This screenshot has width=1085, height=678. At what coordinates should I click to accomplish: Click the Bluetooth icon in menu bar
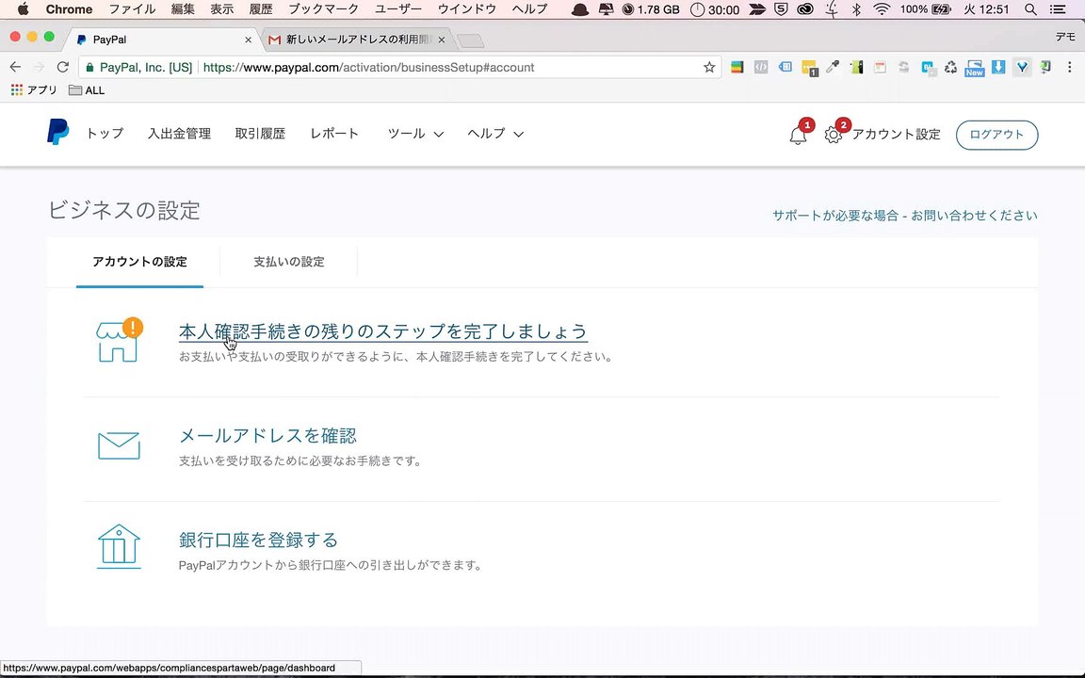click(857, 9)
